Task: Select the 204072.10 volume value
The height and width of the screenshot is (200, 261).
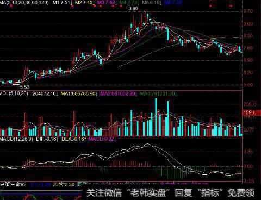Action: pos(45,93)
